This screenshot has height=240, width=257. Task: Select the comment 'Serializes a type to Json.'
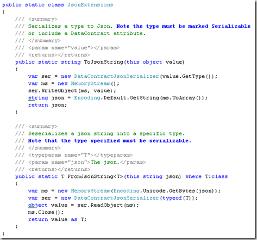click(x=70, y=26)
